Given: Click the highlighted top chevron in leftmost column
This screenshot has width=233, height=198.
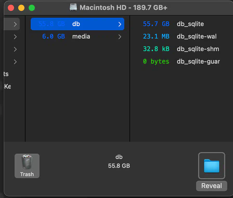Looking at the screenshot, I should point(15,24).
